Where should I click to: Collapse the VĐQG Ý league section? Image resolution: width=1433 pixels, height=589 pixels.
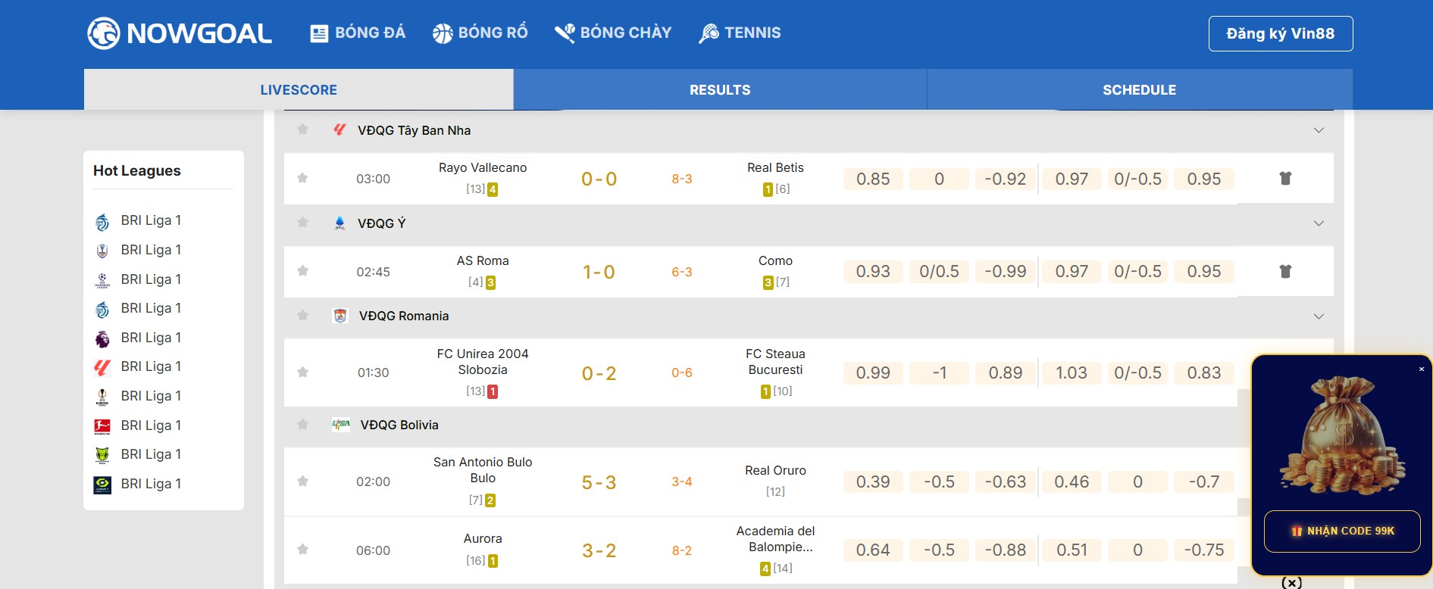coord(1319,223)
